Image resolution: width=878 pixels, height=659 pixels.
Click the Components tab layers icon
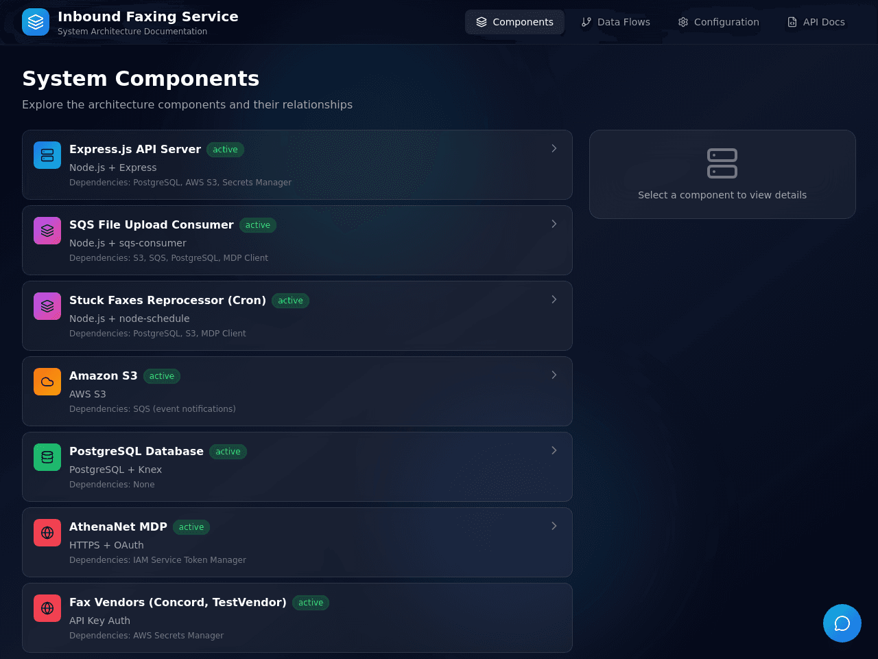click(x=482, y=22)
